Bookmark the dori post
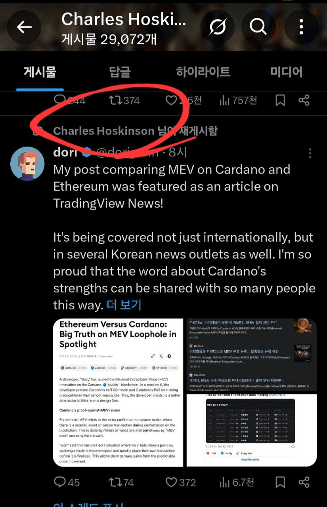The image size is (327, 507). 280,482
